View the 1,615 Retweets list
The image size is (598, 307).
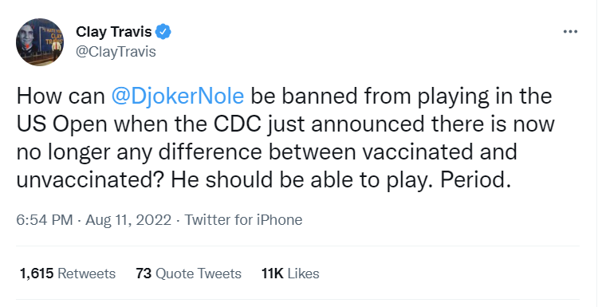68,274
